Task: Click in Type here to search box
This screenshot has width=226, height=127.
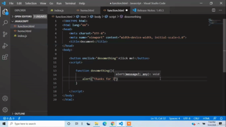Action: (x=36, y=124)
